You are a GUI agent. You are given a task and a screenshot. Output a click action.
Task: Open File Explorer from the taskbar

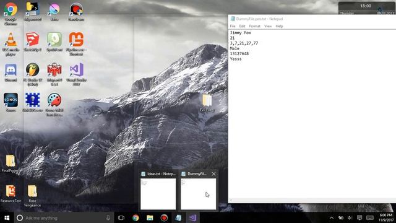point(150,217)
